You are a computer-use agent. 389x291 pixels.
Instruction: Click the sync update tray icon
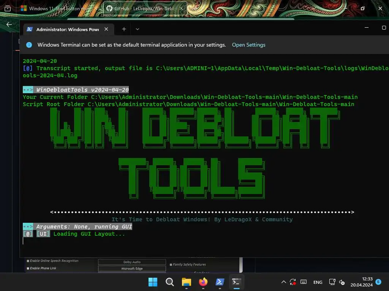(293, 282)
